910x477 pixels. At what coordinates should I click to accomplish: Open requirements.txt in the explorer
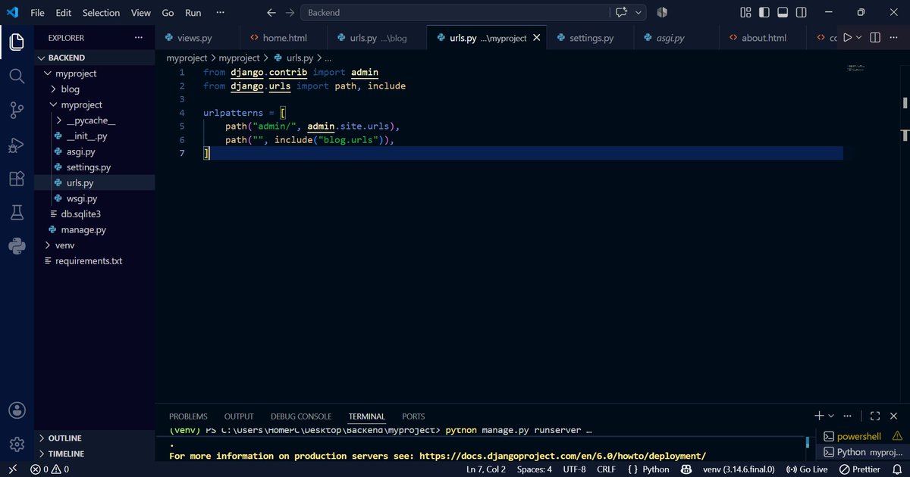click(95, 260)
